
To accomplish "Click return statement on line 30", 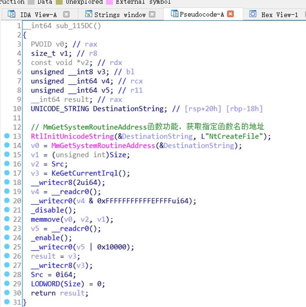I will pyautogui.click(x=59, y=293).
